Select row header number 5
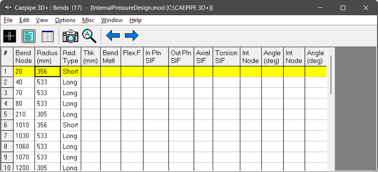The height and width of the screenshot is (172, 378). tap(7, 114)
